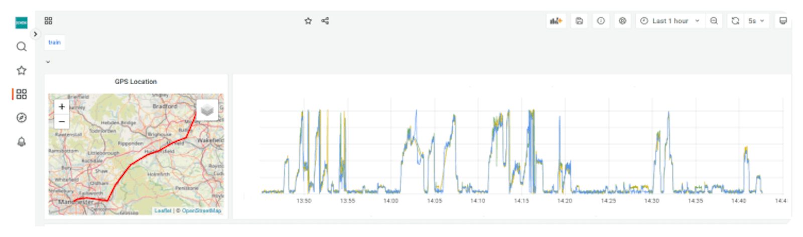Open the Last 1 hour time picker

click(x=671, y=21)
